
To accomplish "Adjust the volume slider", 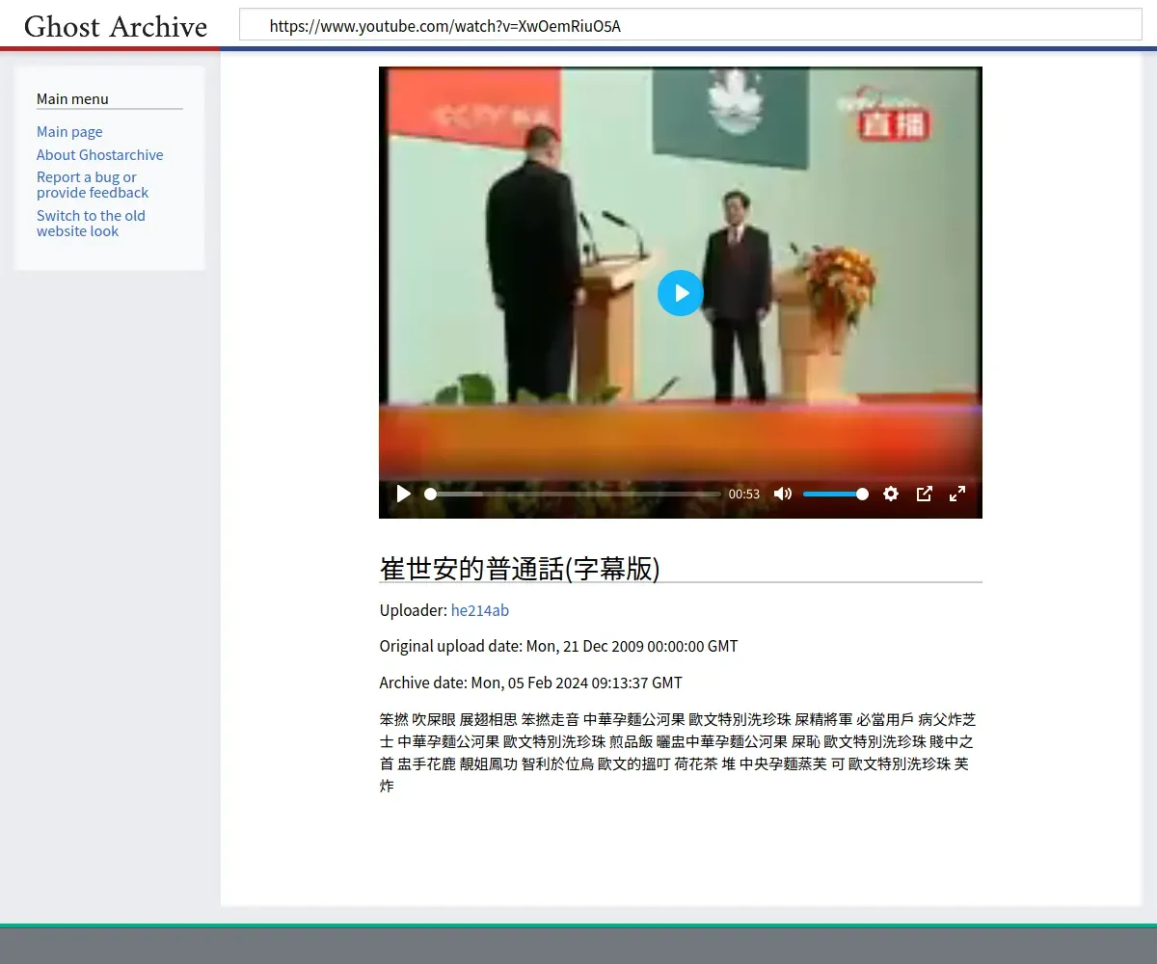I will click(835, 494).
